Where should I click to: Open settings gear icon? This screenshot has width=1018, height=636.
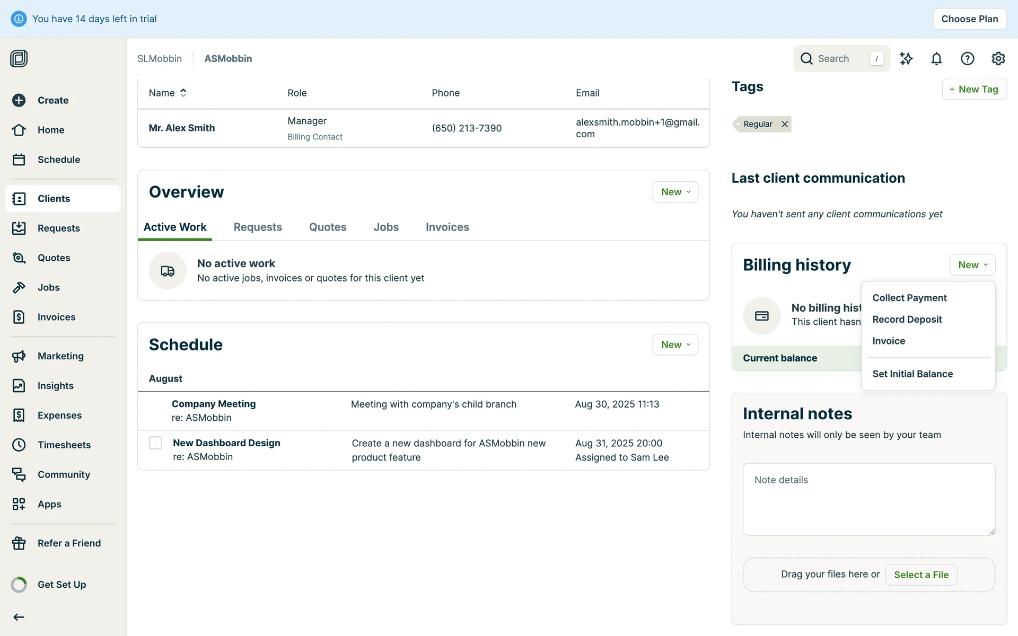click(x=998, y=59)
